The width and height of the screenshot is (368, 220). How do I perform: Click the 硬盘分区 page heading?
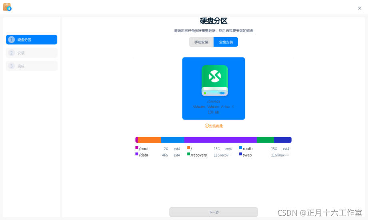click(214, 21)
